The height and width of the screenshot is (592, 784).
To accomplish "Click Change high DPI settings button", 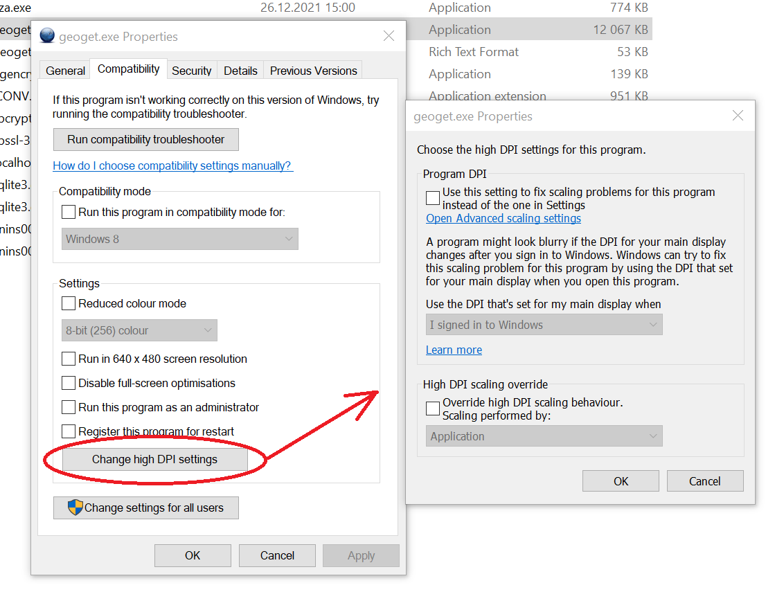I will (x=155, y=460).
